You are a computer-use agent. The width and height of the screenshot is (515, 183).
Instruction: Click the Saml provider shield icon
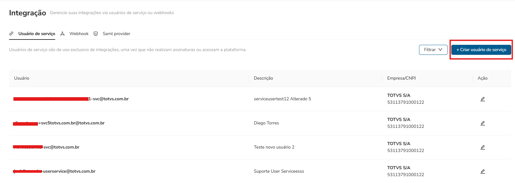click(x=96, y=34)
